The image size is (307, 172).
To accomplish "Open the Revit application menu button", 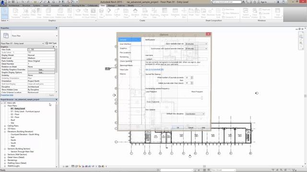I will 3,3.
